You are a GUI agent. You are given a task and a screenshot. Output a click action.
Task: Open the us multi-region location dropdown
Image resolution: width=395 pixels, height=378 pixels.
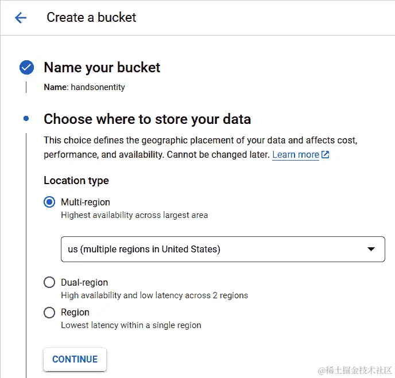[x=223, y=249]
